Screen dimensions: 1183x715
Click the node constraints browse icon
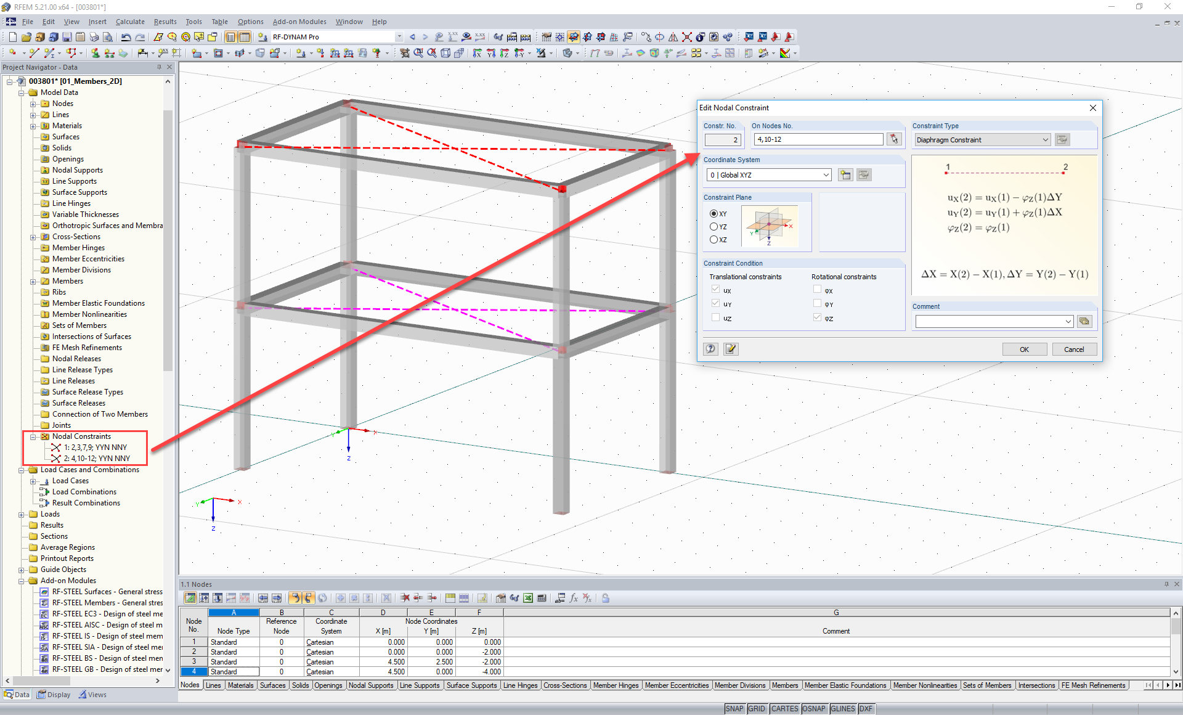tap(894, 139)
